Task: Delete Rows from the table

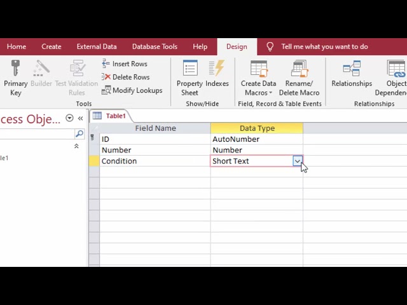Action: (x=126, y=77)
